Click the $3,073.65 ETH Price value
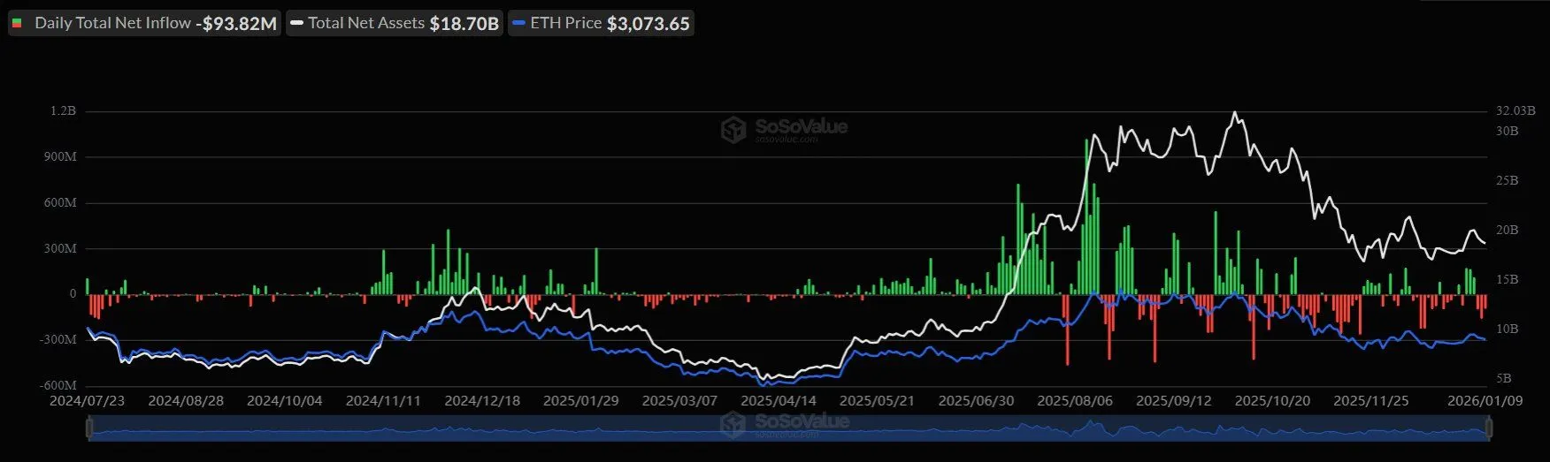Image resolution: width=1550 pixels, height=462 pixels. [648, 24]
